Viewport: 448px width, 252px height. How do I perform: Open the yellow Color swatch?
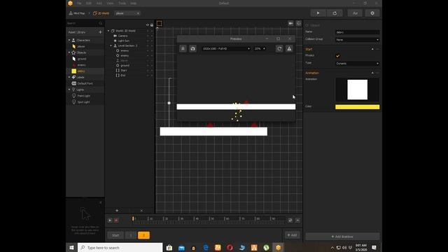[x=357, y=107]
